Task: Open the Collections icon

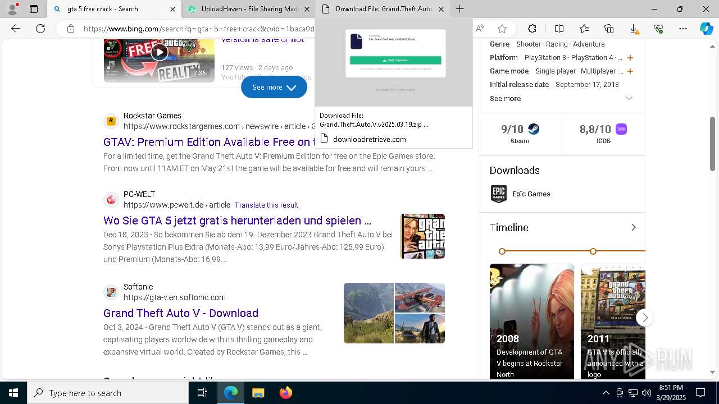Action: [x=609, y=29]
